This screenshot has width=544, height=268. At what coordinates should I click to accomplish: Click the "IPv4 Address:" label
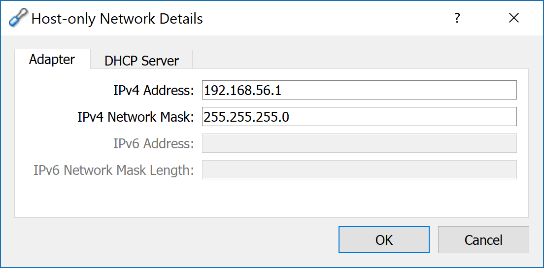tap(153, 91)
